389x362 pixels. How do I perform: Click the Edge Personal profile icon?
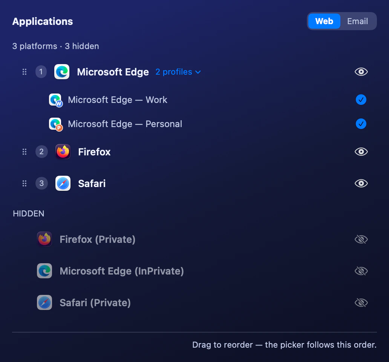pos(56,124)
